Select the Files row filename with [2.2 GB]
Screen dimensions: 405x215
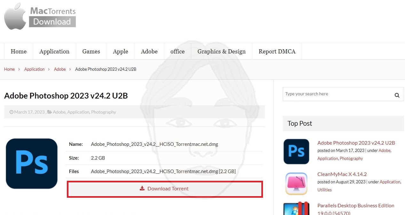tap(163, 171)
